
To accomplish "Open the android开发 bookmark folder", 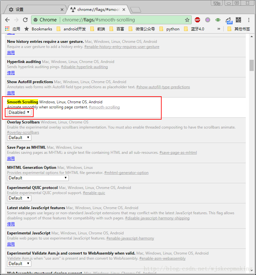I will 71,29.
